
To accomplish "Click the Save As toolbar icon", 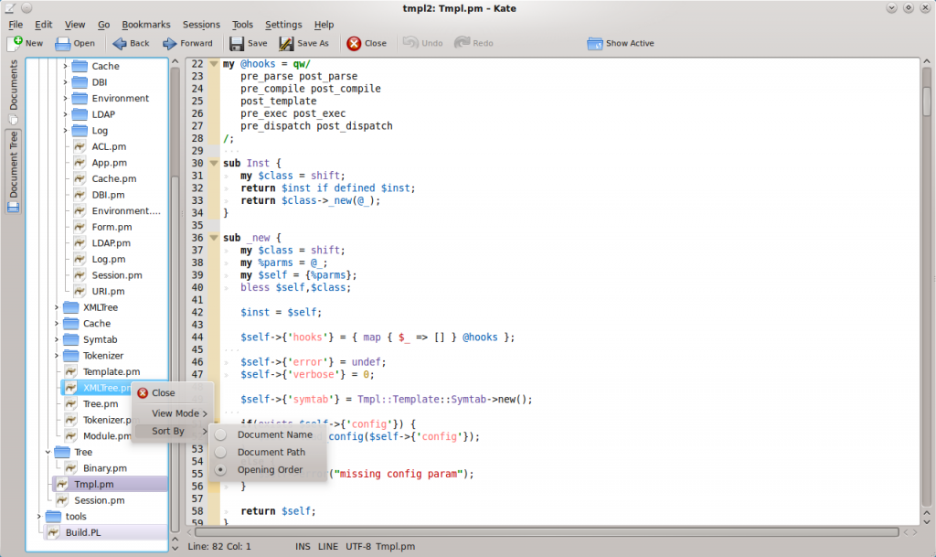I will coord(286,43).
